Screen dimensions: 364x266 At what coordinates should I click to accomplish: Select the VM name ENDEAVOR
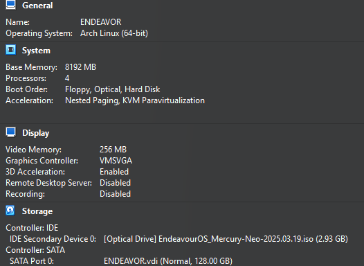pyautogui.click(x=101, y=22)
